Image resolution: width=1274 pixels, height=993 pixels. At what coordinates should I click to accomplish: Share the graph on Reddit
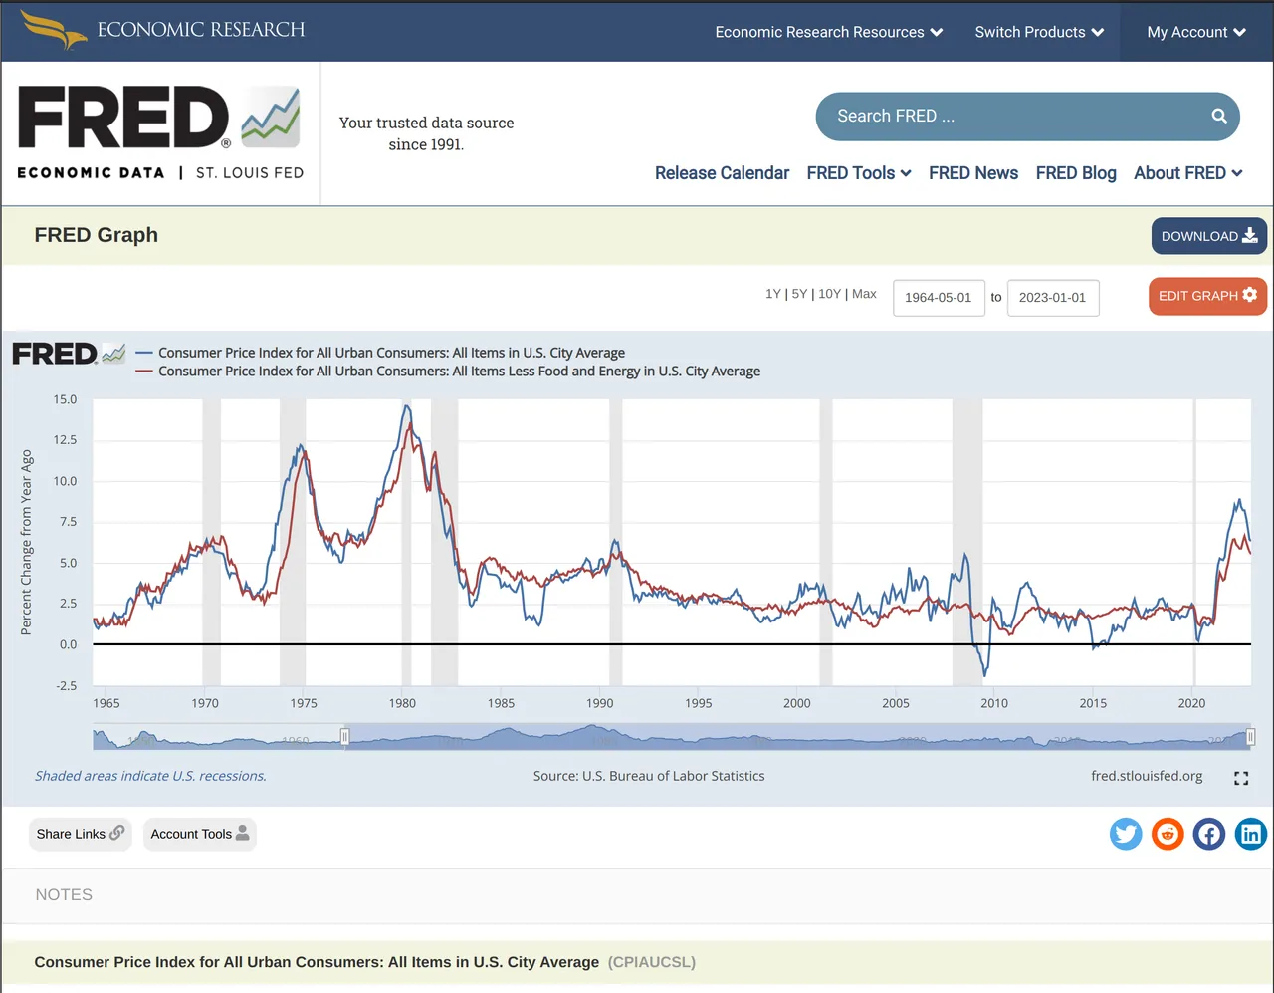[1168, 834]
